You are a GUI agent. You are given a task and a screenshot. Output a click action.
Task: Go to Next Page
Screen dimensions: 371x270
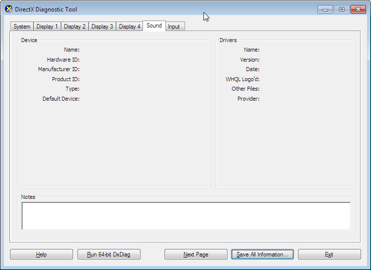[x=196, y=254]
